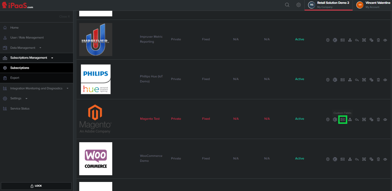
Task: Click Active status in WooCommerce Demo row
Action: pyautogui.click(x=300, y=159)
